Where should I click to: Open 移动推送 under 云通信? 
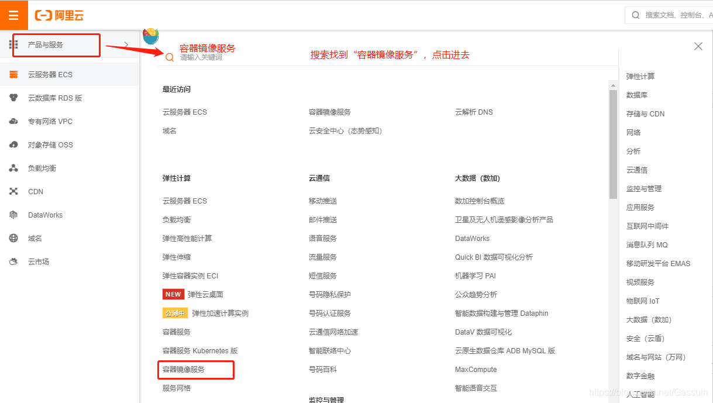pos(323,201)
